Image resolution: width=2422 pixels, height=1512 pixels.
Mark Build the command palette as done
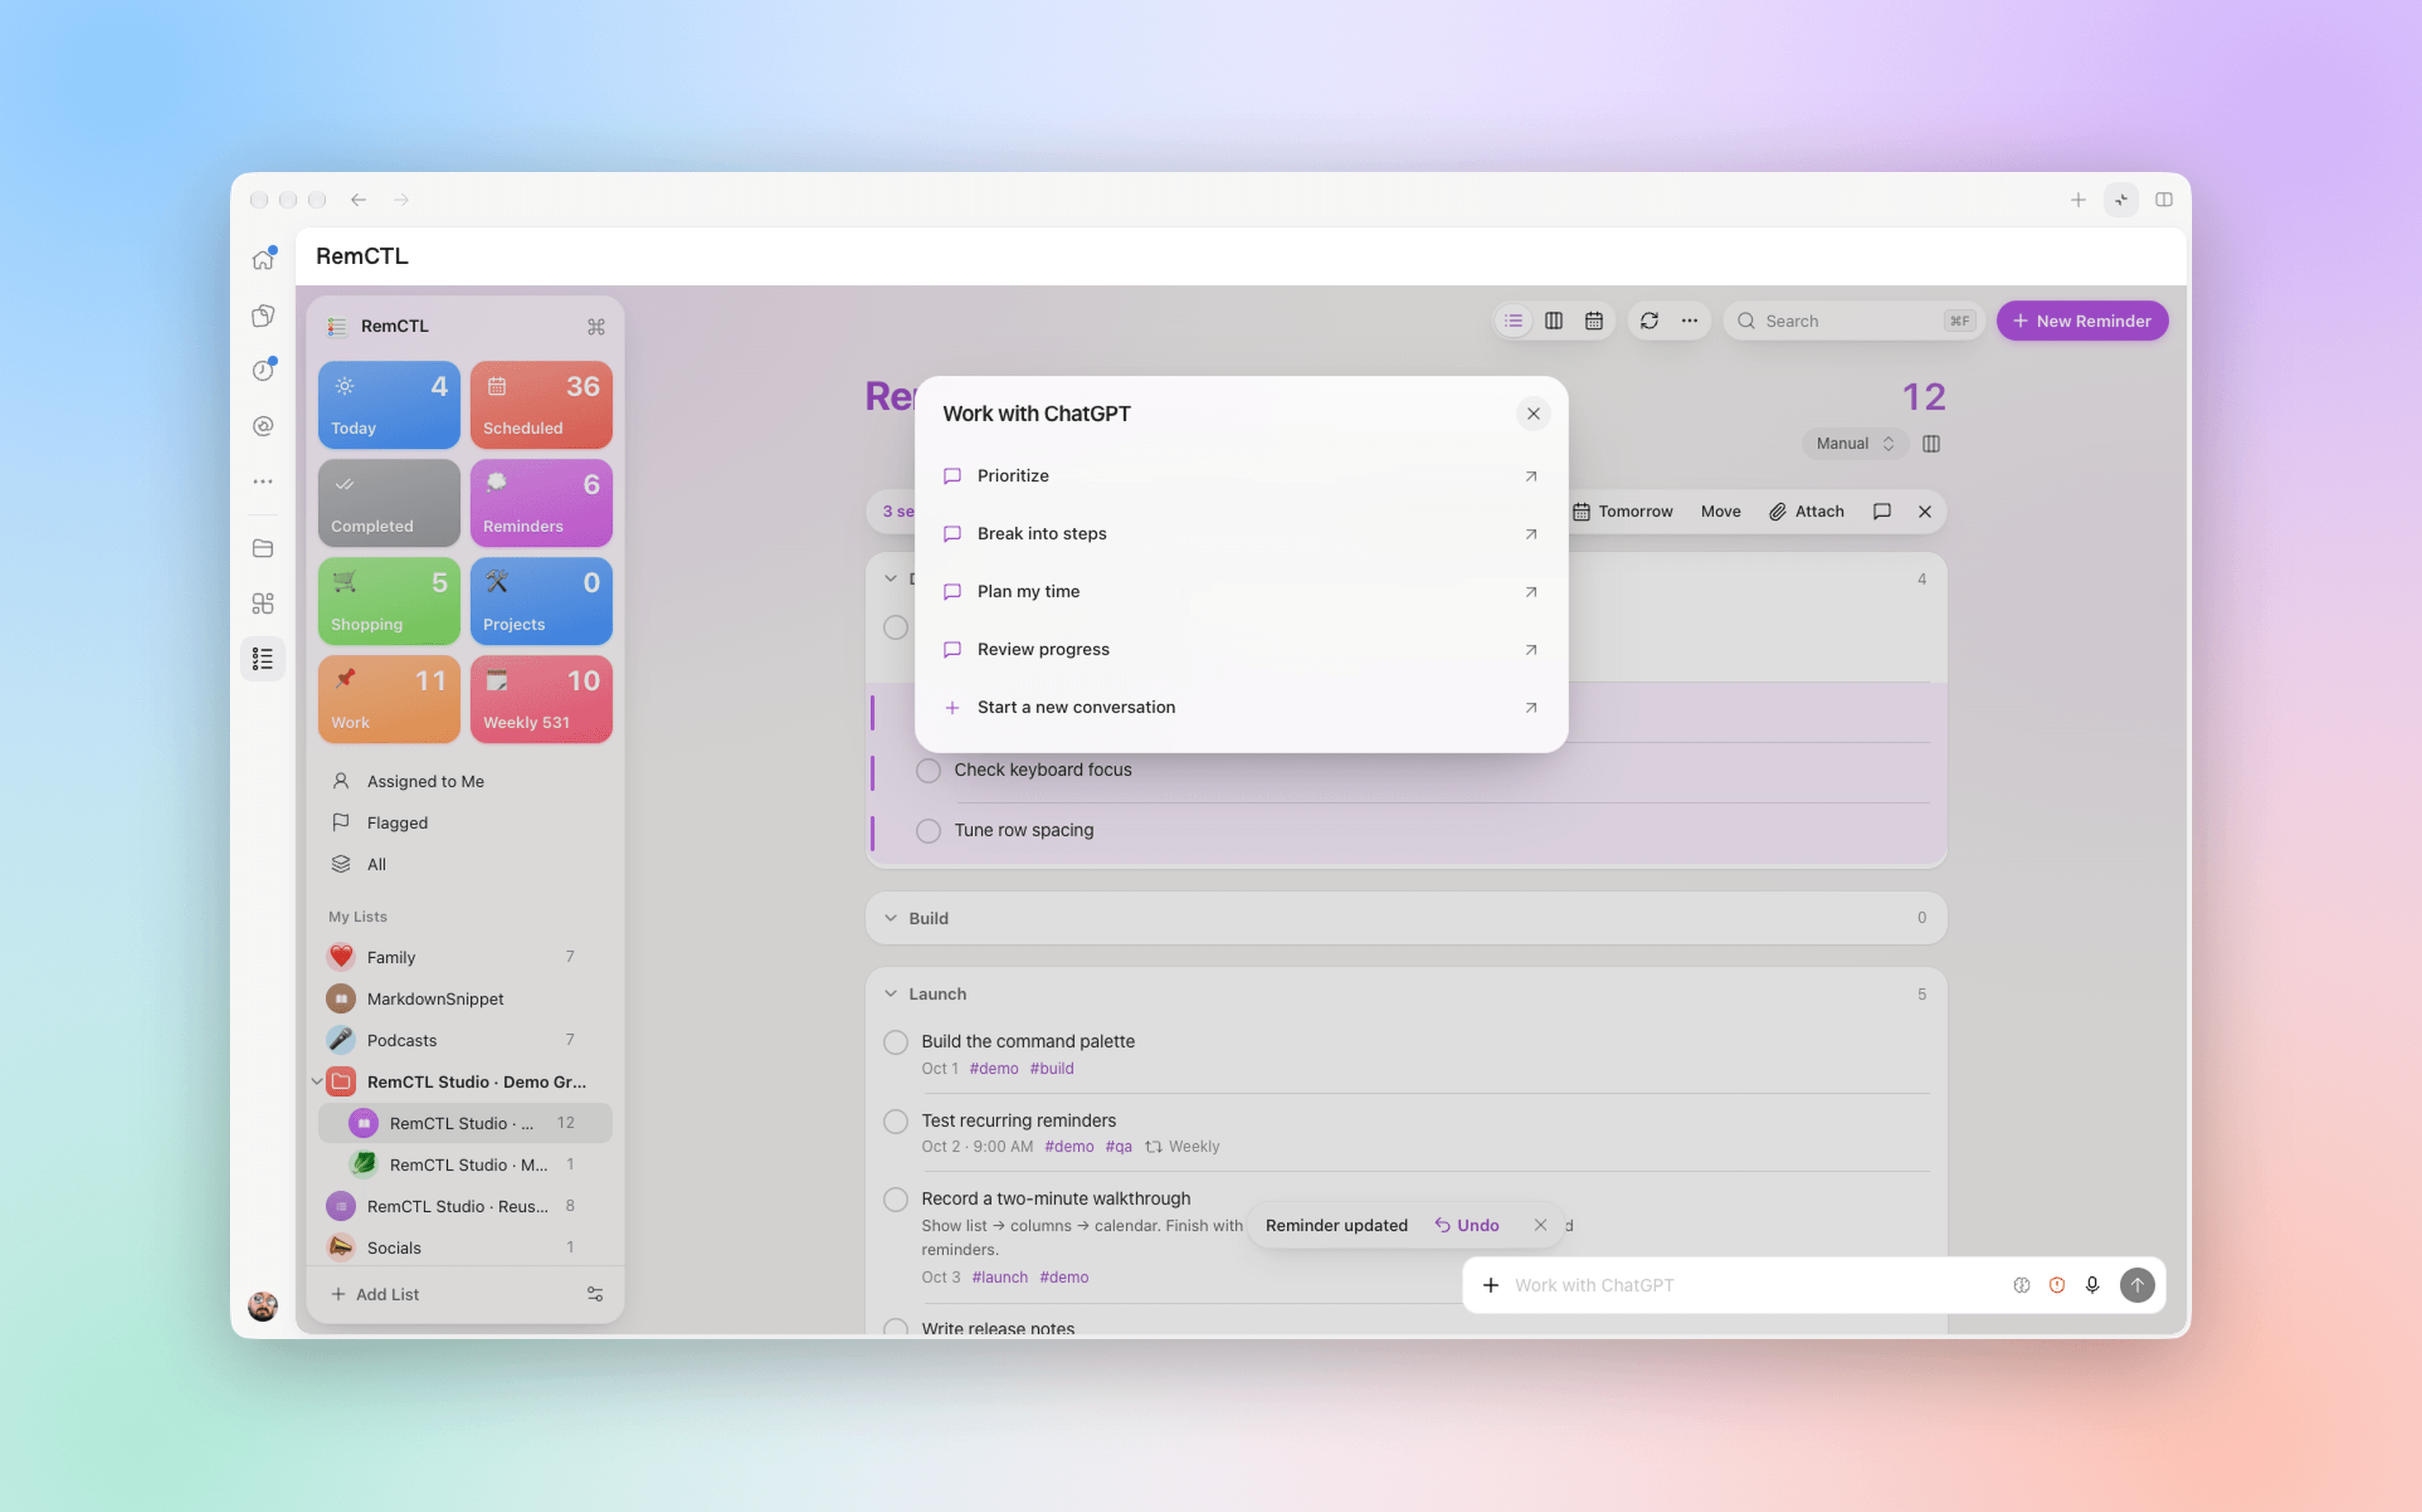[896, 1042]
